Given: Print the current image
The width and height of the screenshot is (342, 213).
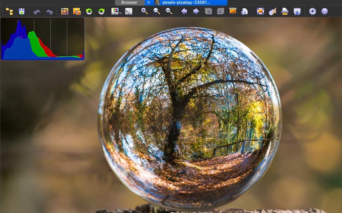Looking at the screenshot, I should pos(285,11).
